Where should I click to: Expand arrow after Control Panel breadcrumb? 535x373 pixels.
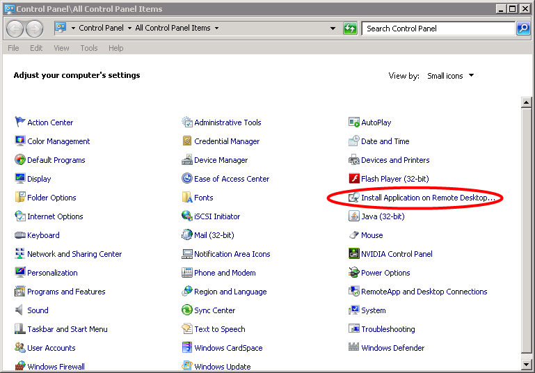[x=129, y=28]
